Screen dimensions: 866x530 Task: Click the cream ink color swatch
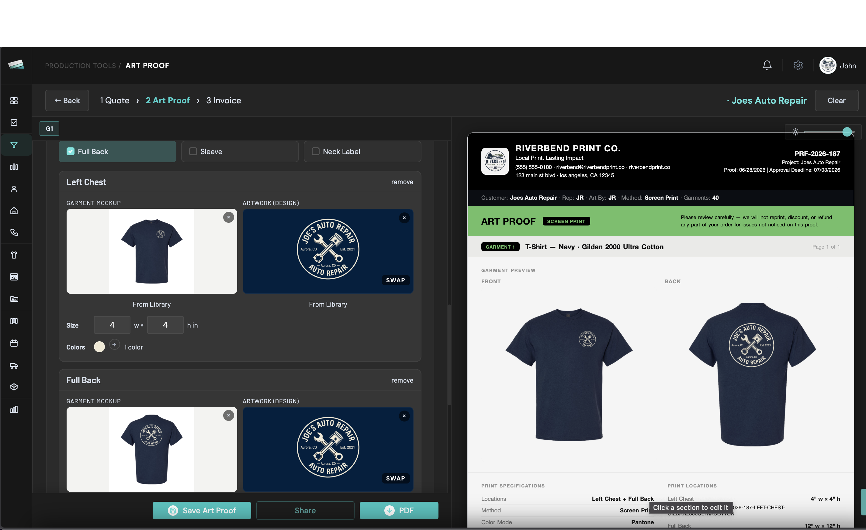(x=99, y=347)
